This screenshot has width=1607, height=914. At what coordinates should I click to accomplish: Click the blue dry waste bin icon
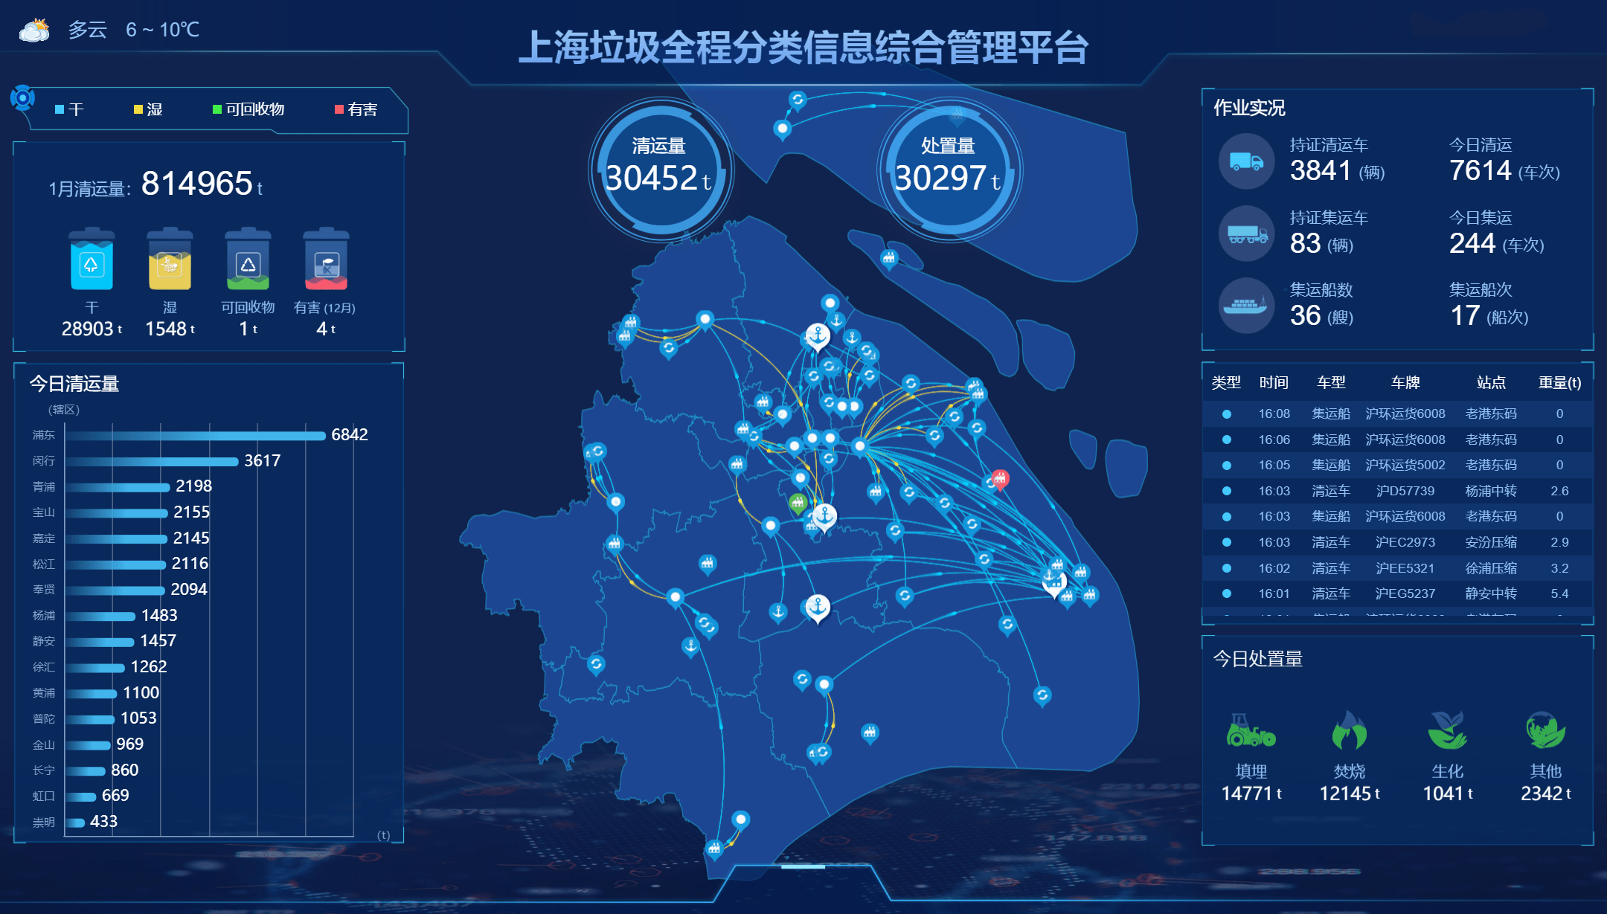point(92,259)
